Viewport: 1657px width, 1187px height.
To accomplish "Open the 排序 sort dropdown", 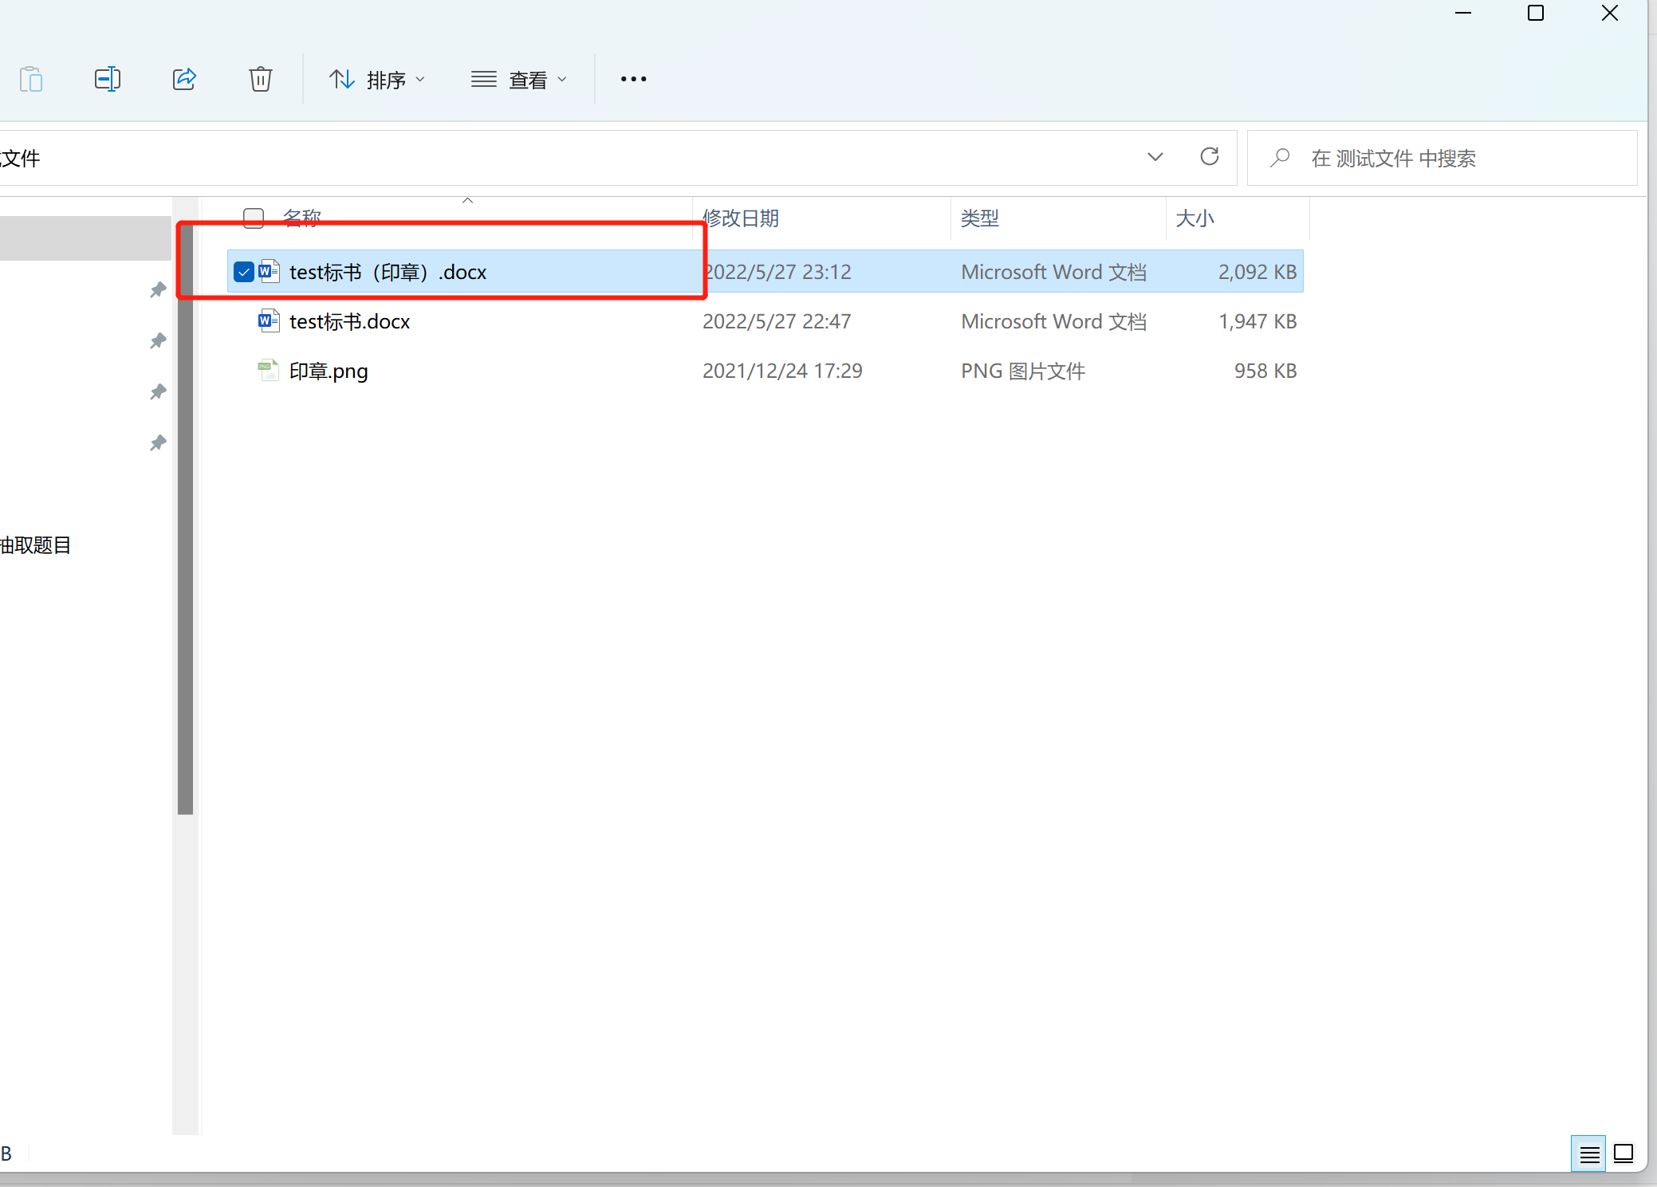I will tap(377, 79).
